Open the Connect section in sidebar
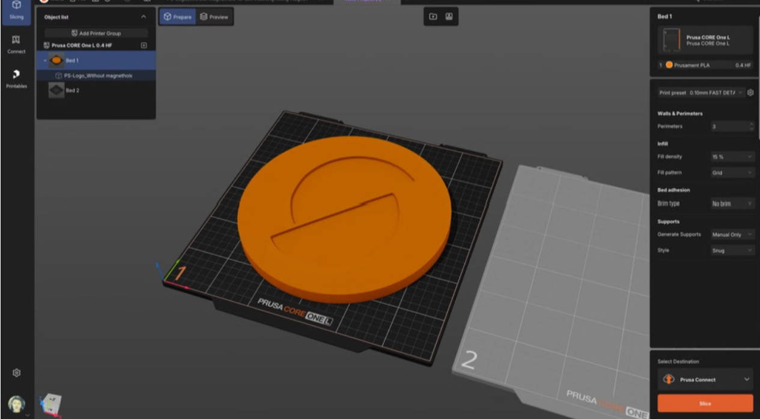Screen dimensions: 760x419 pos(16,44)
